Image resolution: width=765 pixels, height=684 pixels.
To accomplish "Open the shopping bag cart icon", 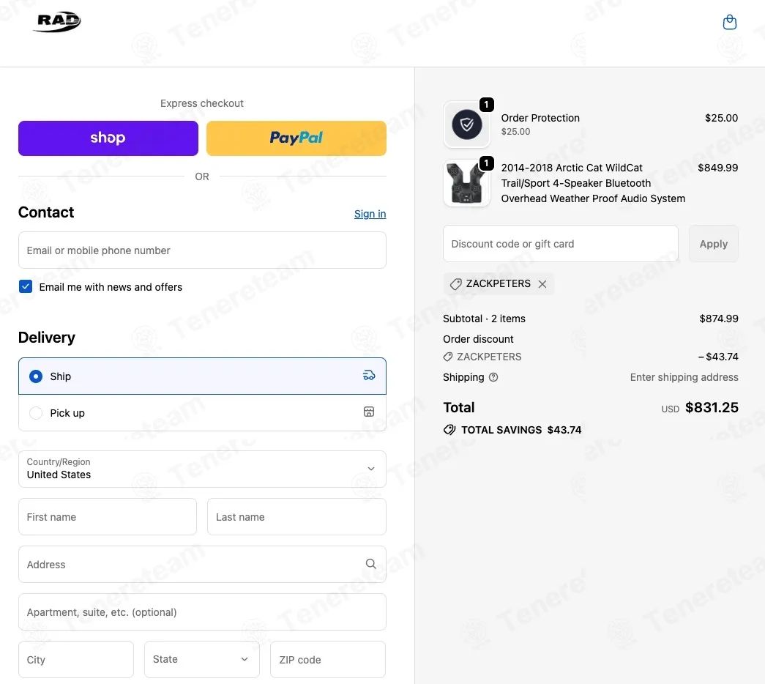I will (729, 23).
